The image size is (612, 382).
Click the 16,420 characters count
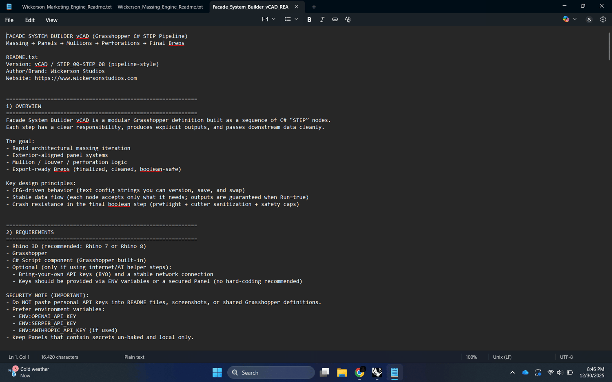click(x=60, y=357)
